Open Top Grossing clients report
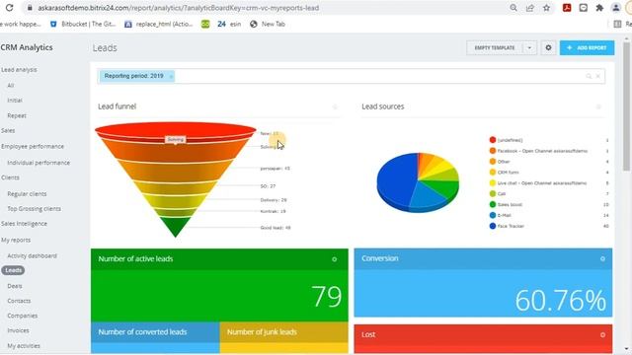This screenshot has height=355, width=632. [x=34, y=208]
